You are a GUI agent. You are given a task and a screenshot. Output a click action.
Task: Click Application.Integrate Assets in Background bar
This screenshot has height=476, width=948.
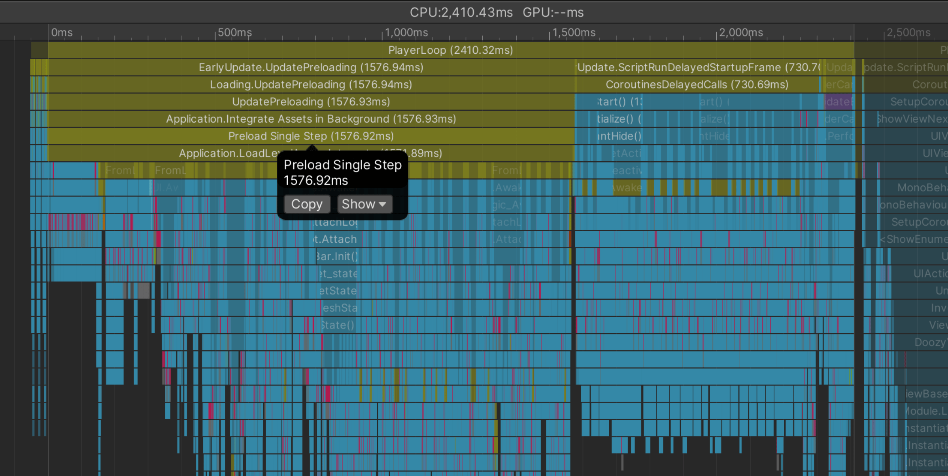coord(311,119)
